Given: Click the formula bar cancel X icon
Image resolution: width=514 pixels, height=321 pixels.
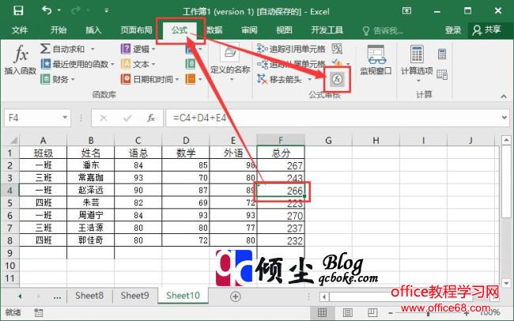Looking at the screenshot, I should (x=104, y=118).
